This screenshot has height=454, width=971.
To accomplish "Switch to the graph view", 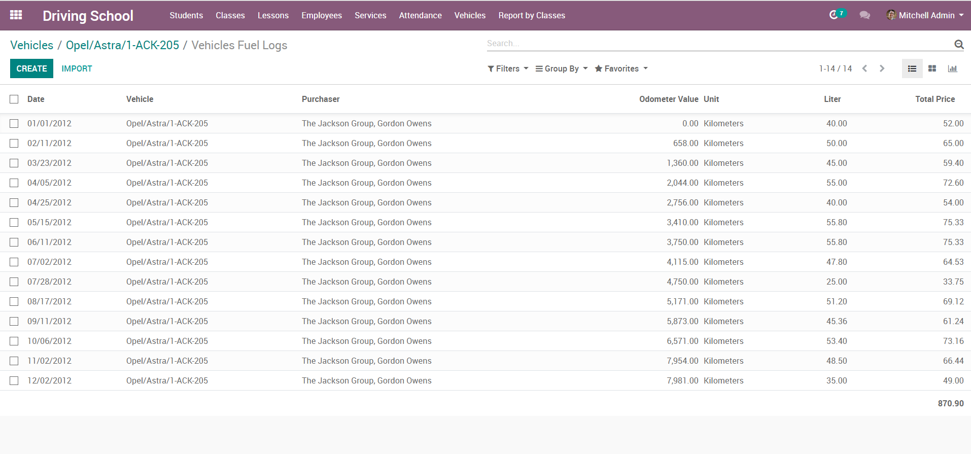I will coord(952,68).
